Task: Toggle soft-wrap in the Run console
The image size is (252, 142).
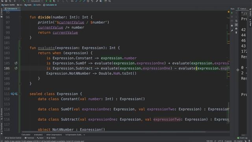Action: point(236,21)
